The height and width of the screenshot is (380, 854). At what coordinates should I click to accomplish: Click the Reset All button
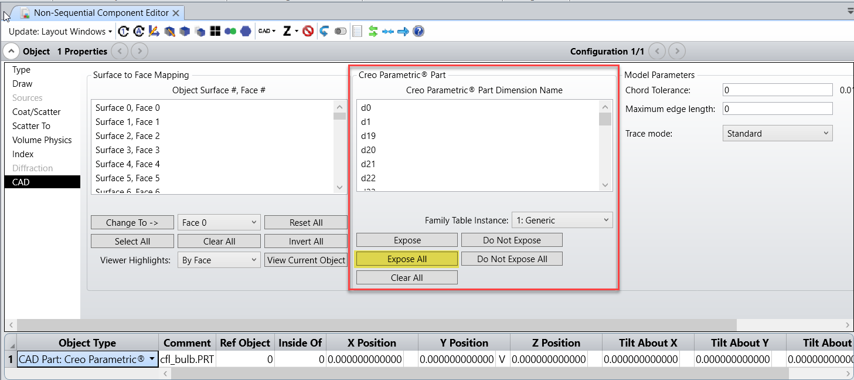point(306,223)
